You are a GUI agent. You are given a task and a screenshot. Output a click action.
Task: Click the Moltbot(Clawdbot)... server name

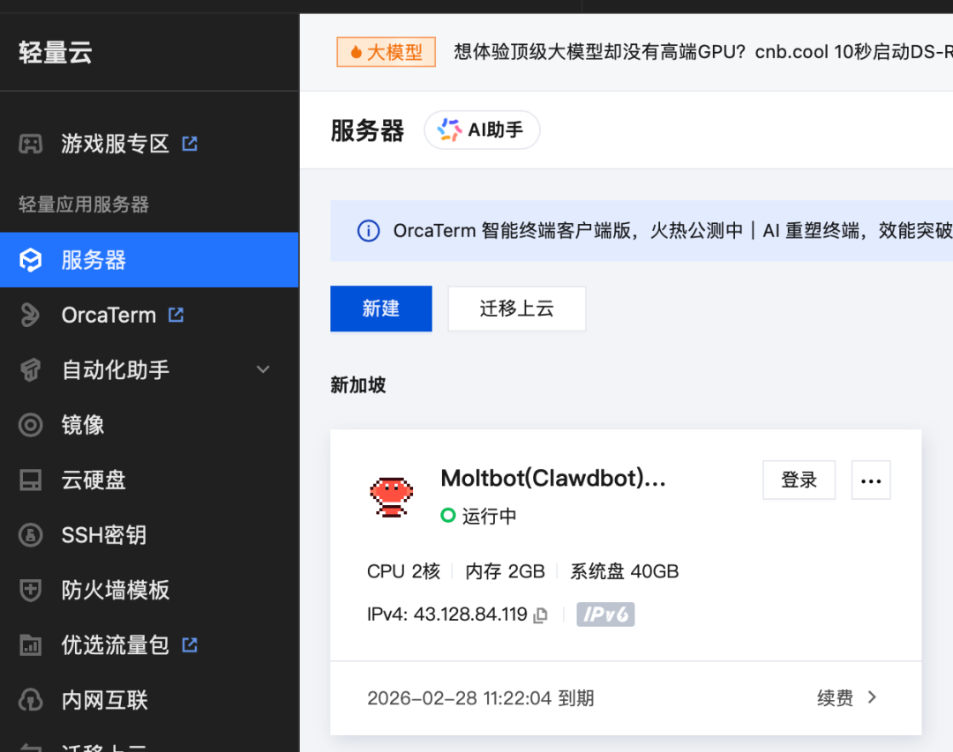click(x=553, y=479)
